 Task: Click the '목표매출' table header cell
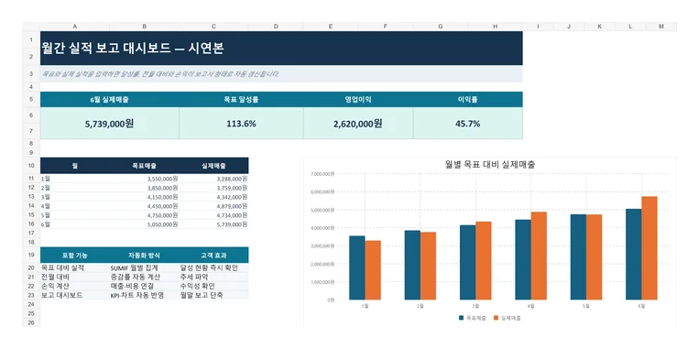[144, 166]
